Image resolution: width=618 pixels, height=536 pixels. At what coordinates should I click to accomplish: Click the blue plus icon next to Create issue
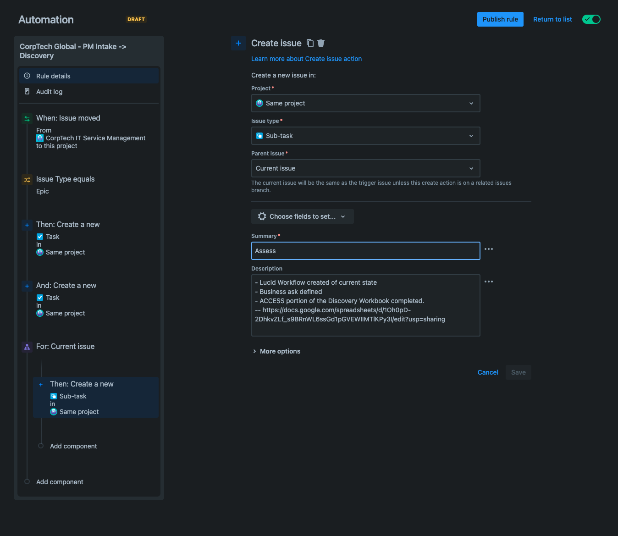[x=238, y=43]
